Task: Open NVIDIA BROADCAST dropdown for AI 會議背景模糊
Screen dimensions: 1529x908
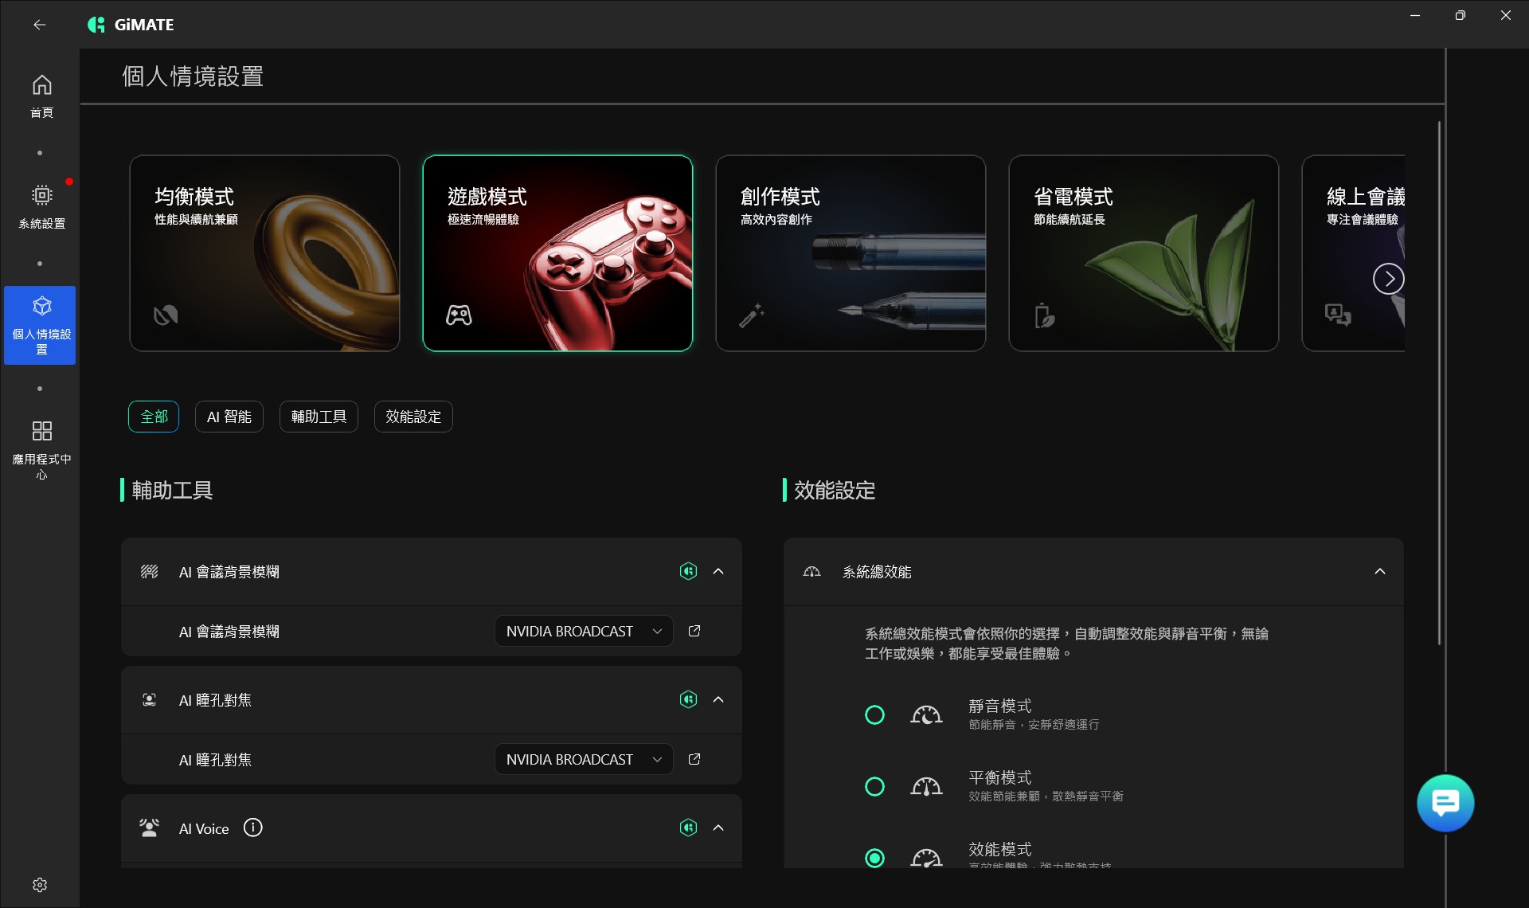Action: [584, 631]
